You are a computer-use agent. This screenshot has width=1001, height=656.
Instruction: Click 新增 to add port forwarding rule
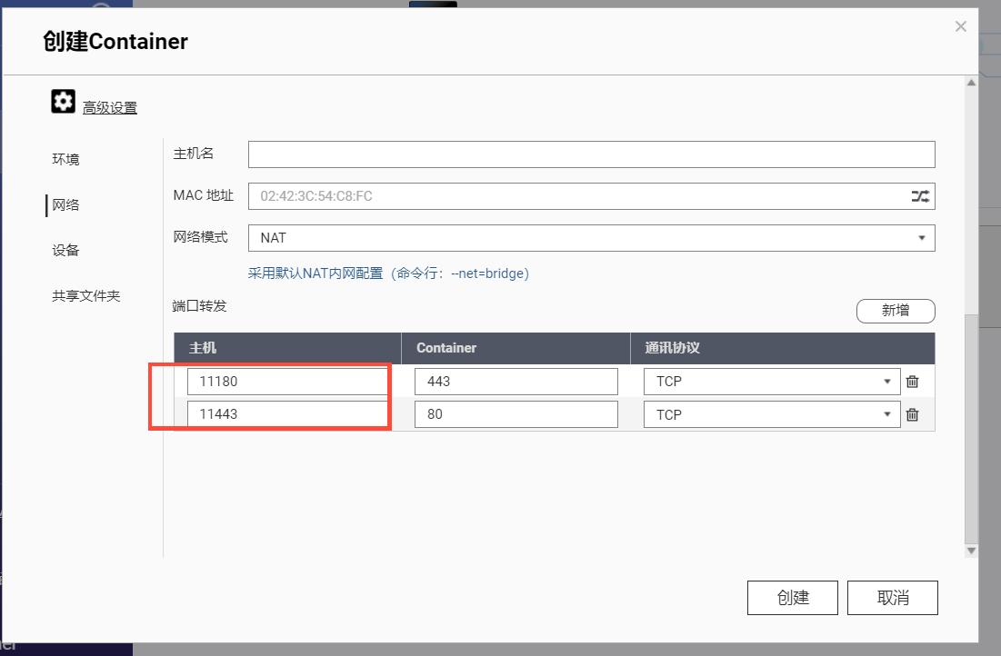click(x=896, y=311)
